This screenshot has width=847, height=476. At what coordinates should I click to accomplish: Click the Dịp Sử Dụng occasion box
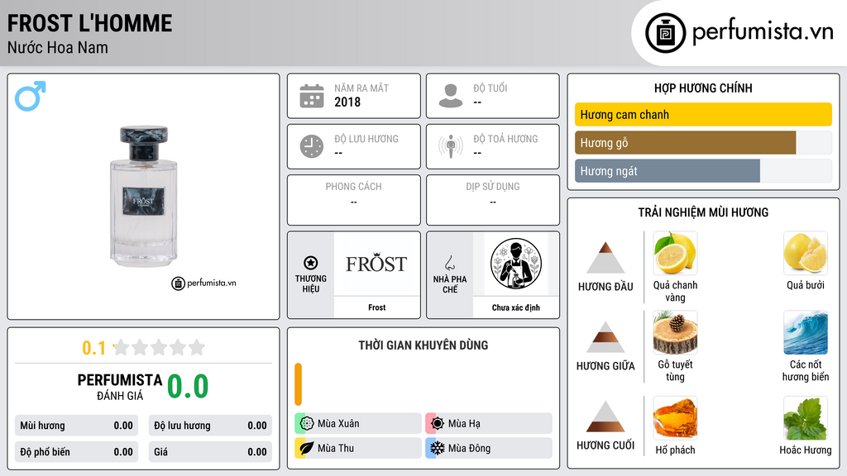click(493, 200)
